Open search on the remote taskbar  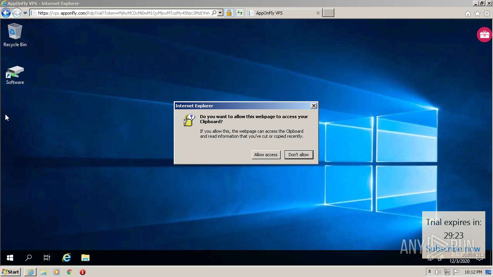point(29,258)
